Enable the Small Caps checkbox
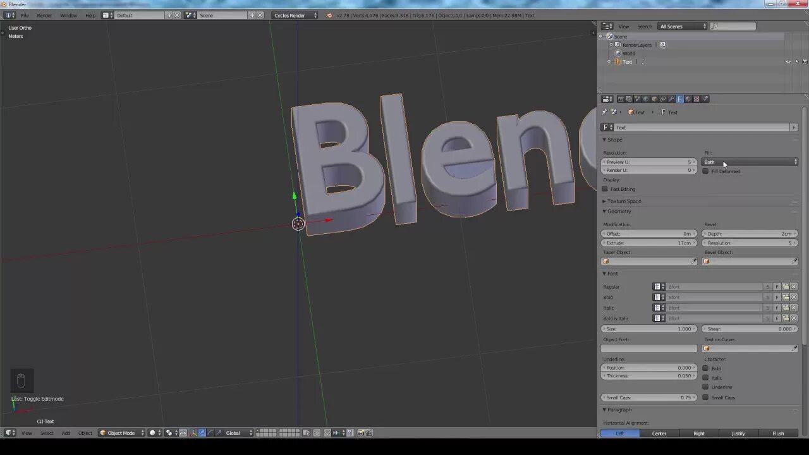The height and width of the screenshot is (455, 809). coord(705,397)
